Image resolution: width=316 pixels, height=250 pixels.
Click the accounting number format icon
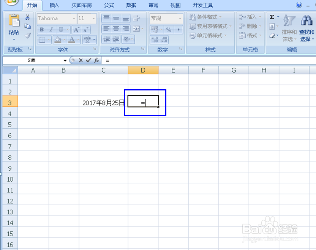(155, 30)
